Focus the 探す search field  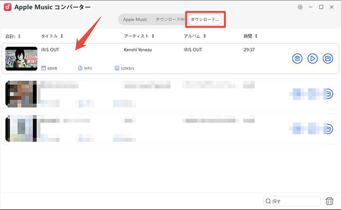click(x=292, y=201)
